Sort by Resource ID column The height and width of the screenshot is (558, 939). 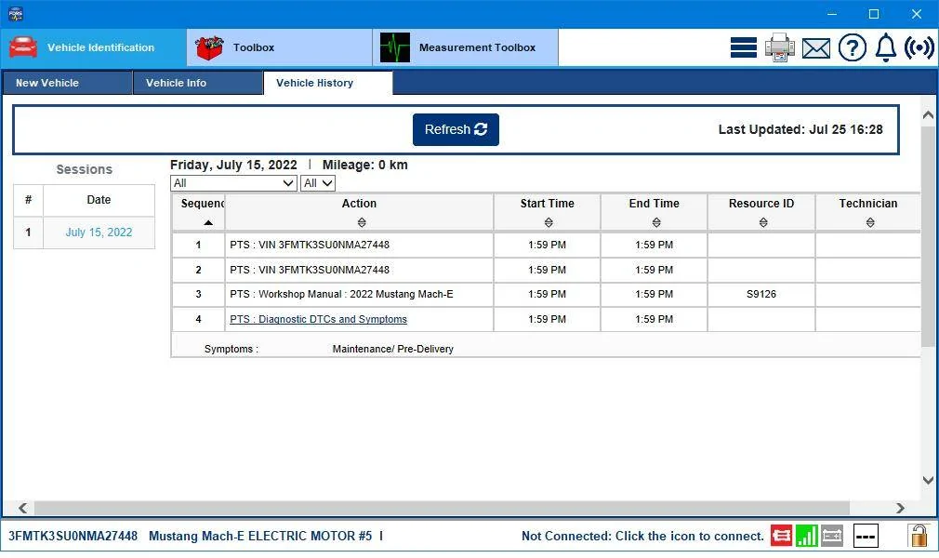[x=763, y=222]
